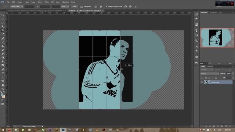The image size is (235, 132).
Task: Select the Crop tool in toolbox
Action: 3,30
